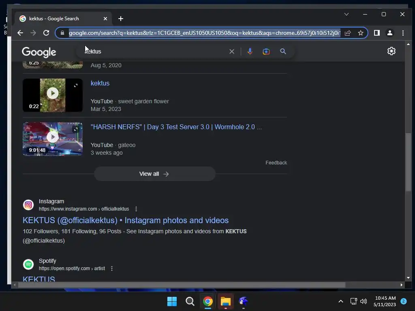Expand preview on kektus video thumbnail
This screenshot has height=311, width=415.
click(x=76, y=85)
